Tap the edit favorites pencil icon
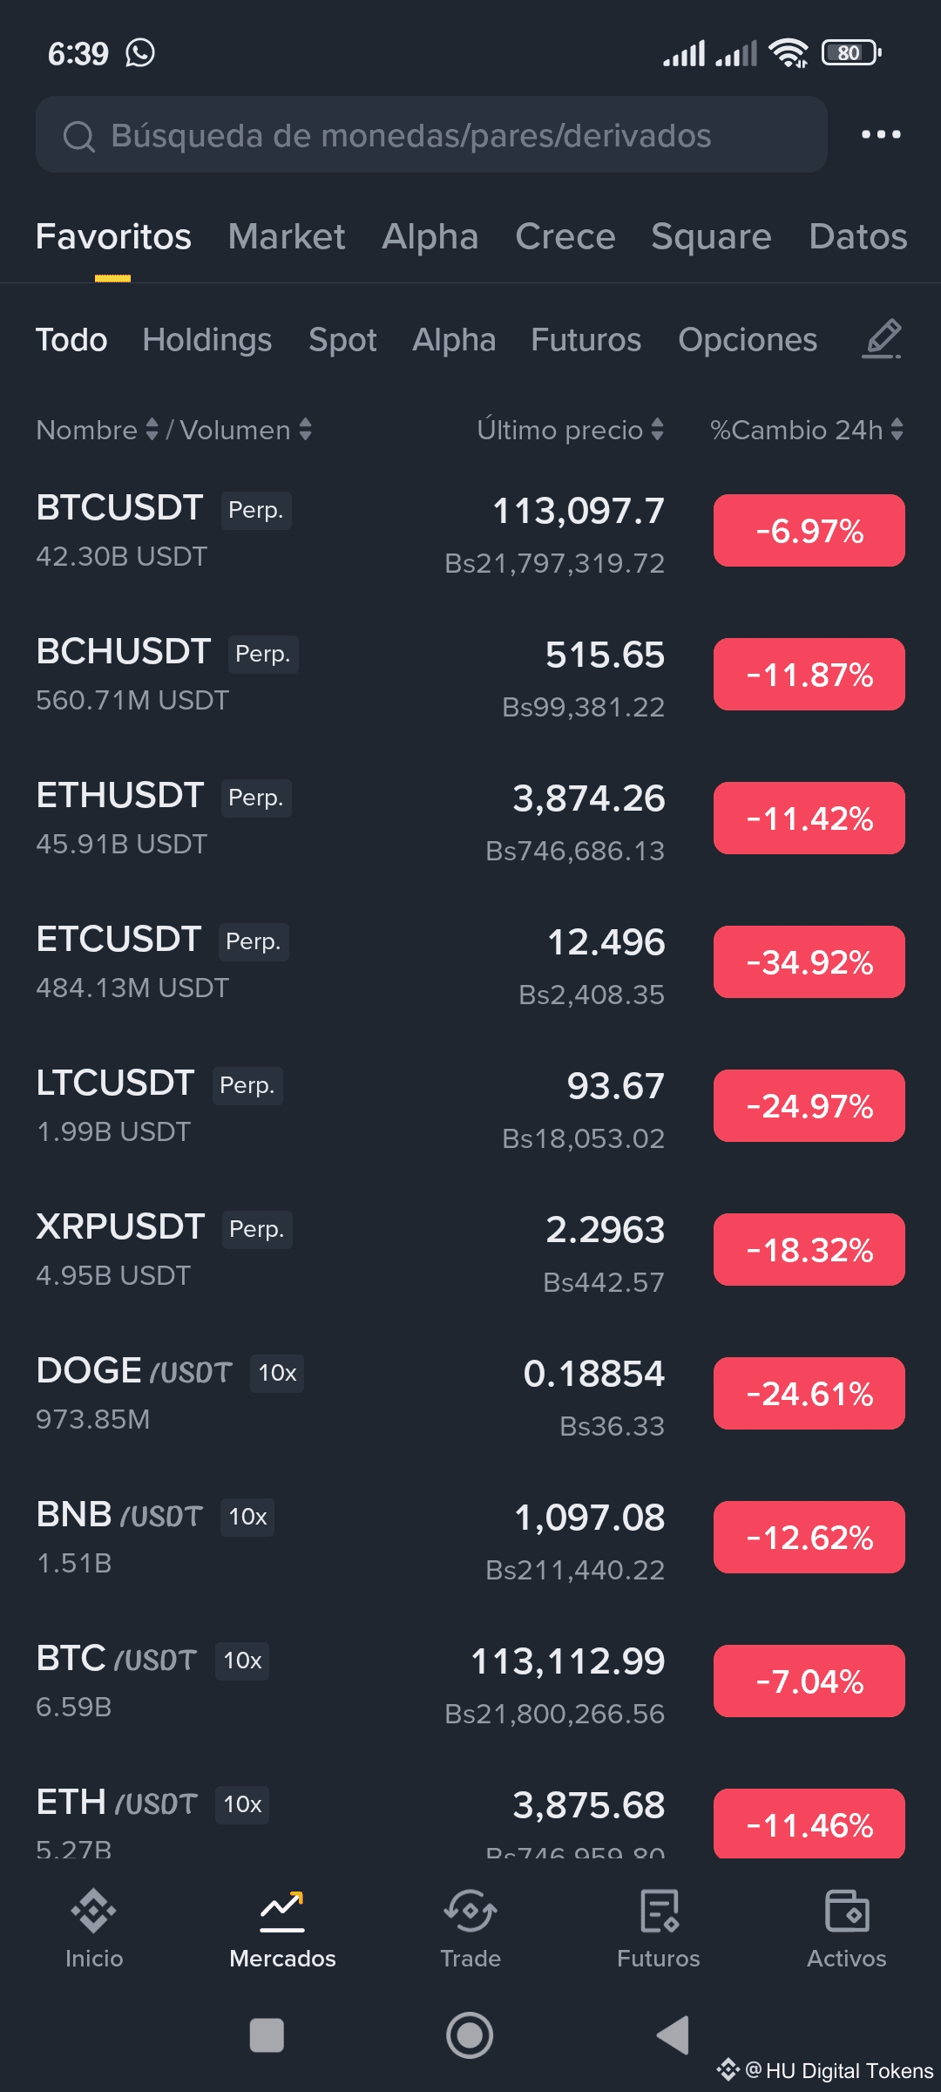The width and height of the screenshot is (941, 2092). [x=882, y=339]
